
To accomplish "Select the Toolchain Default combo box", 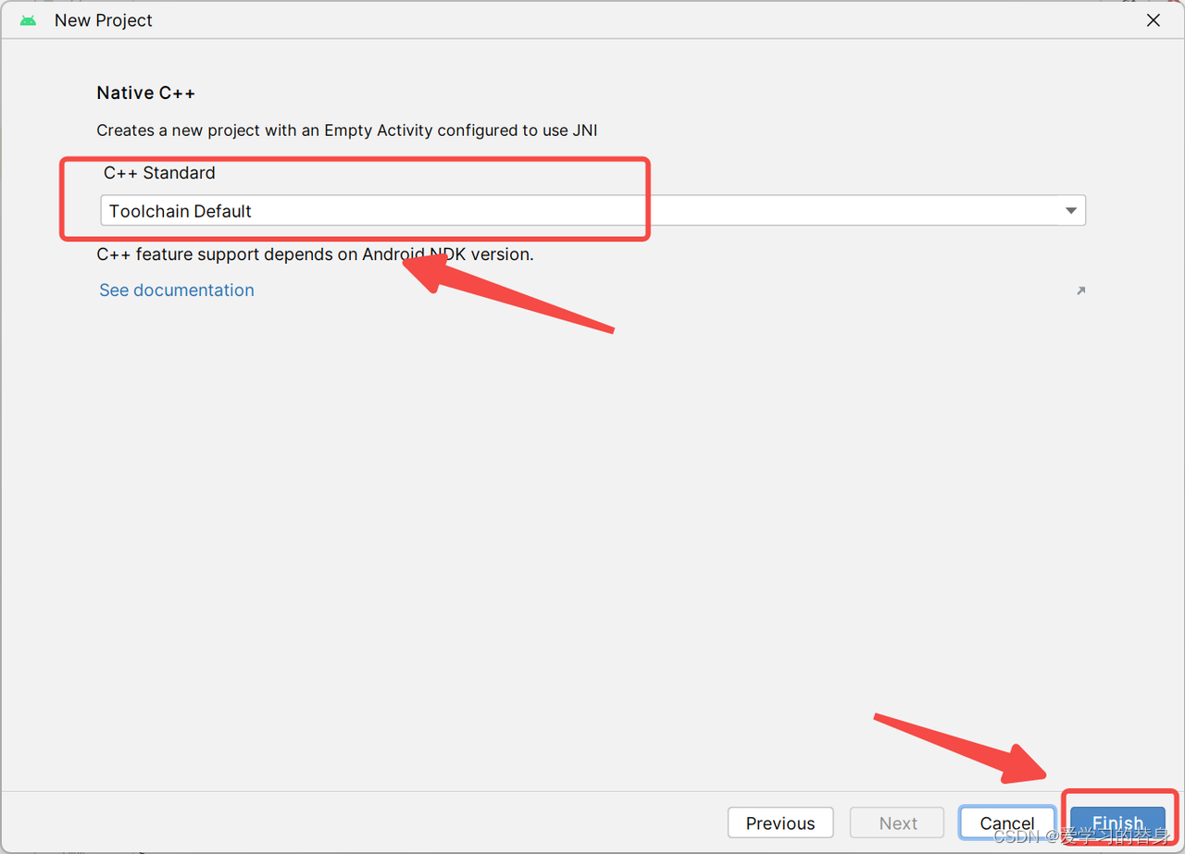I will pyautogui.click(x=592, y=211).
